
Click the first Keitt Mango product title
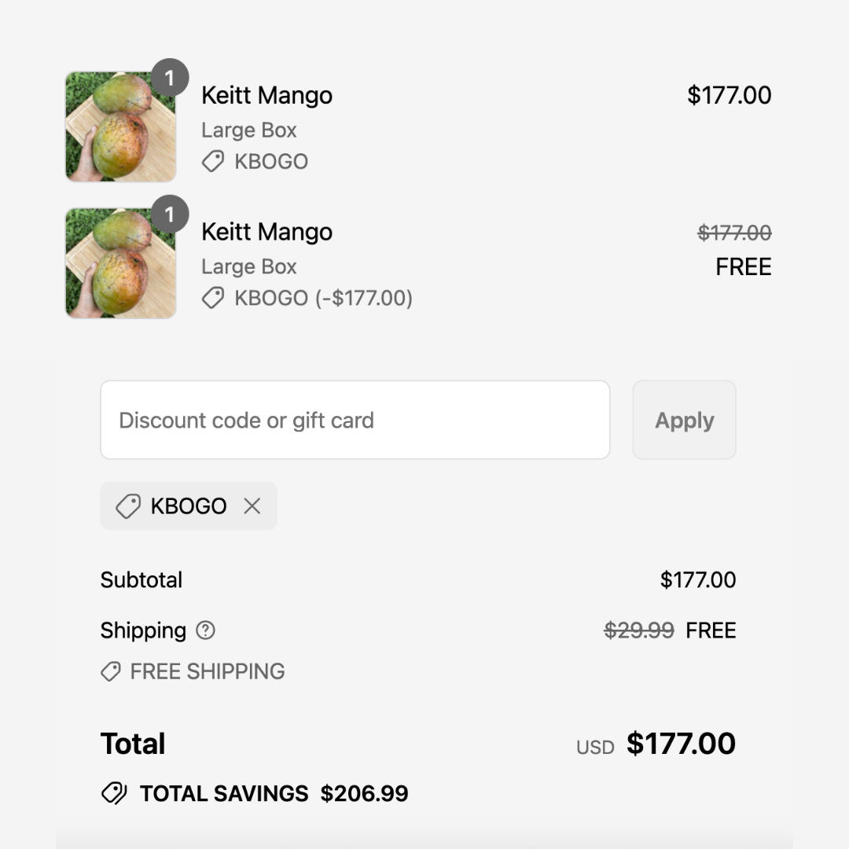[x=266, y=96]
